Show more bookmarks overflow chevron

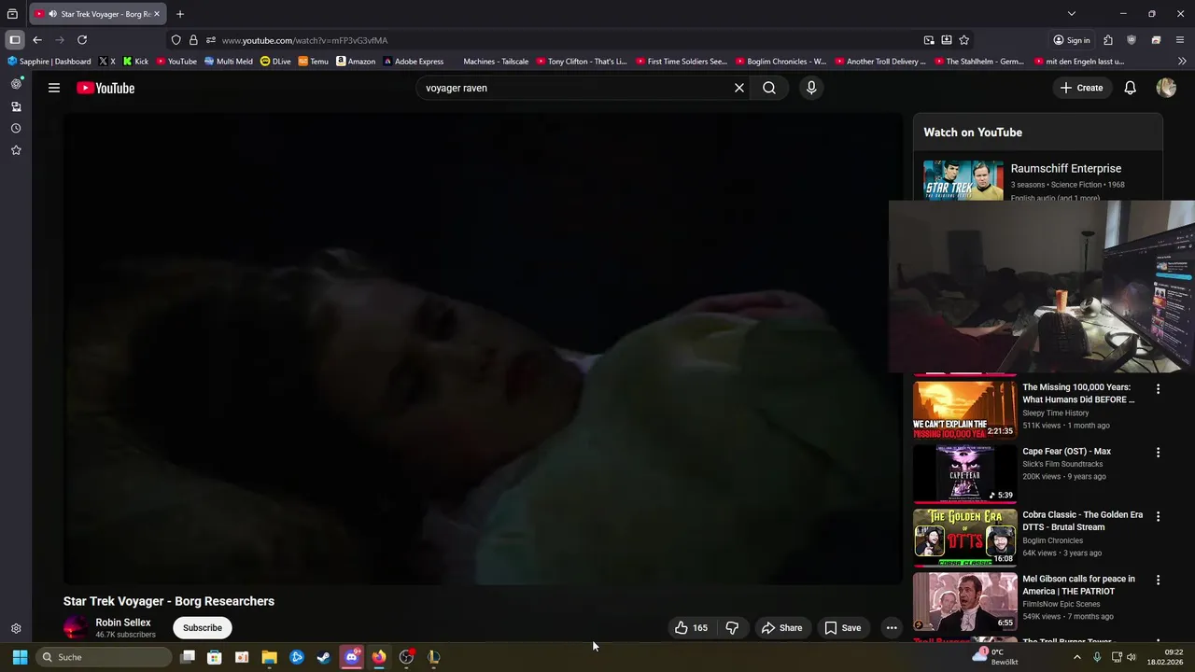[1182, 62]
